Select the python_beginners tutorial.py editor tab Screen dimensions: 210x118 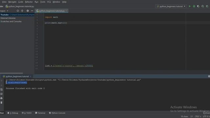(x=52, y=11)
